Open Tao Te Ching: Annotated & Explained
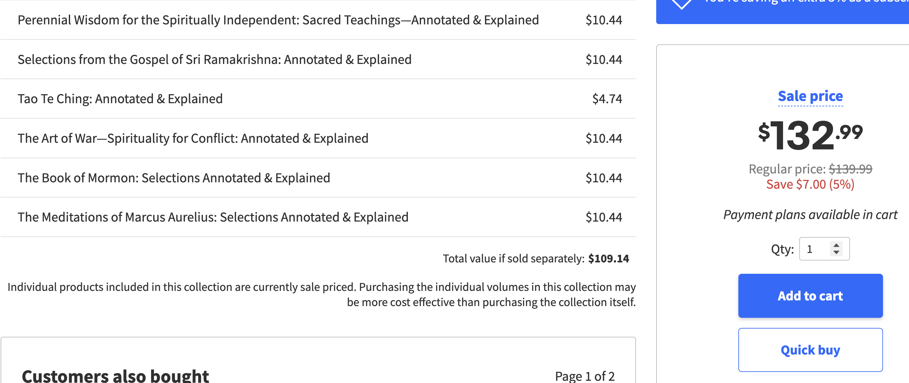 pos(120,99)
